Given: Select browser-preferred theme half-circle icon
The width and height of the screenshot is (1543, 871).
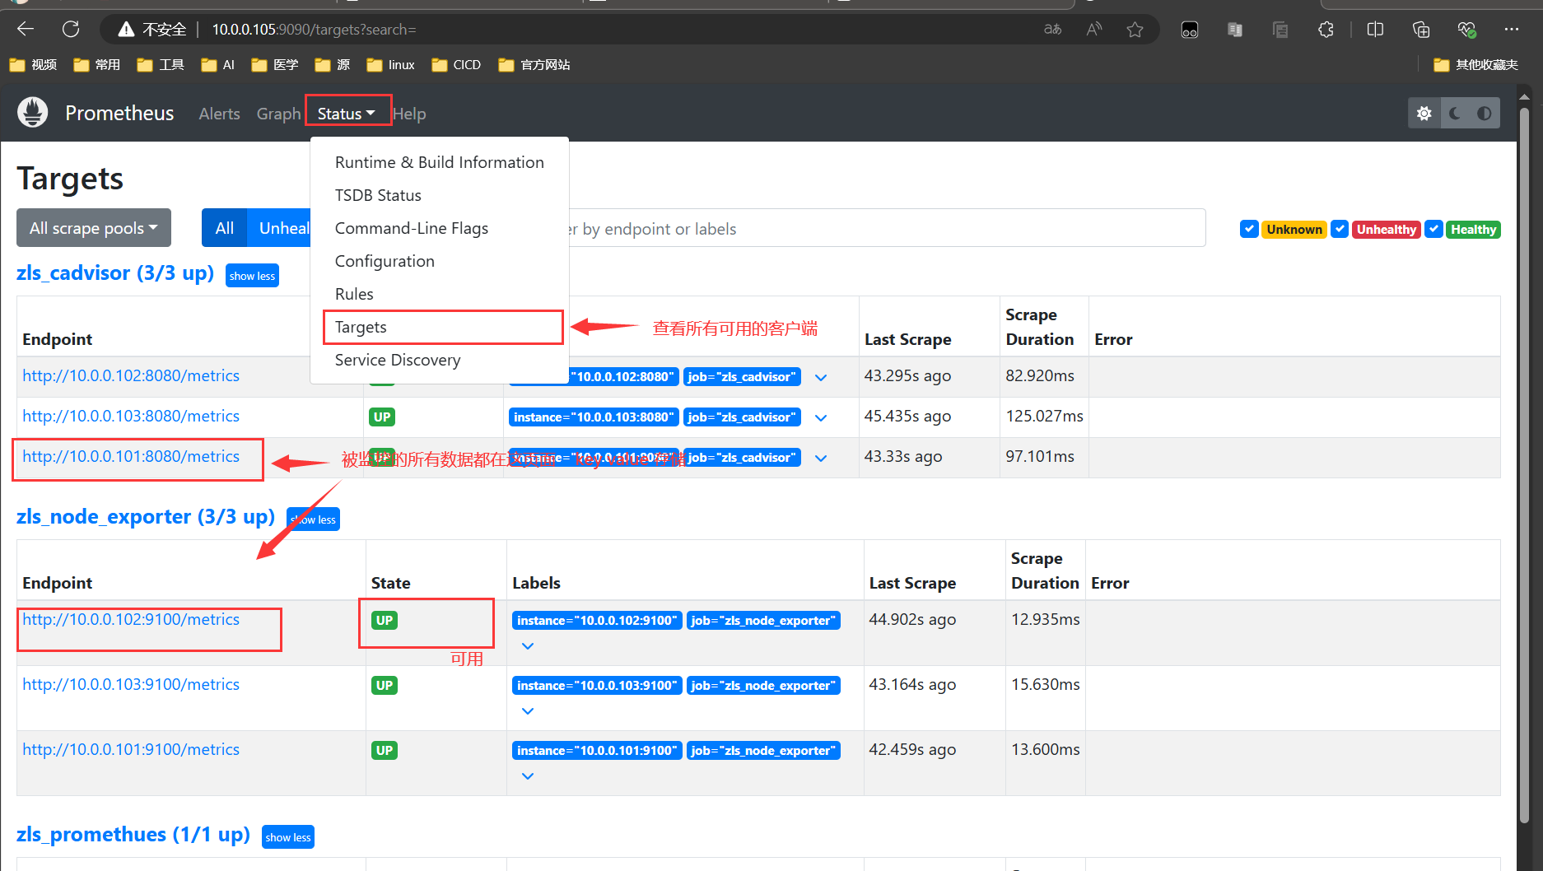Looking at the screenshot, I should (x=1485, y=114).
